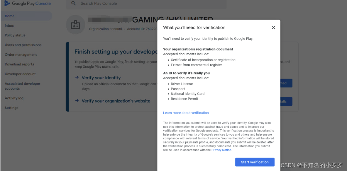Click the partially hidden details button
This screenshot has width=347, height=171.
[286, 101]
